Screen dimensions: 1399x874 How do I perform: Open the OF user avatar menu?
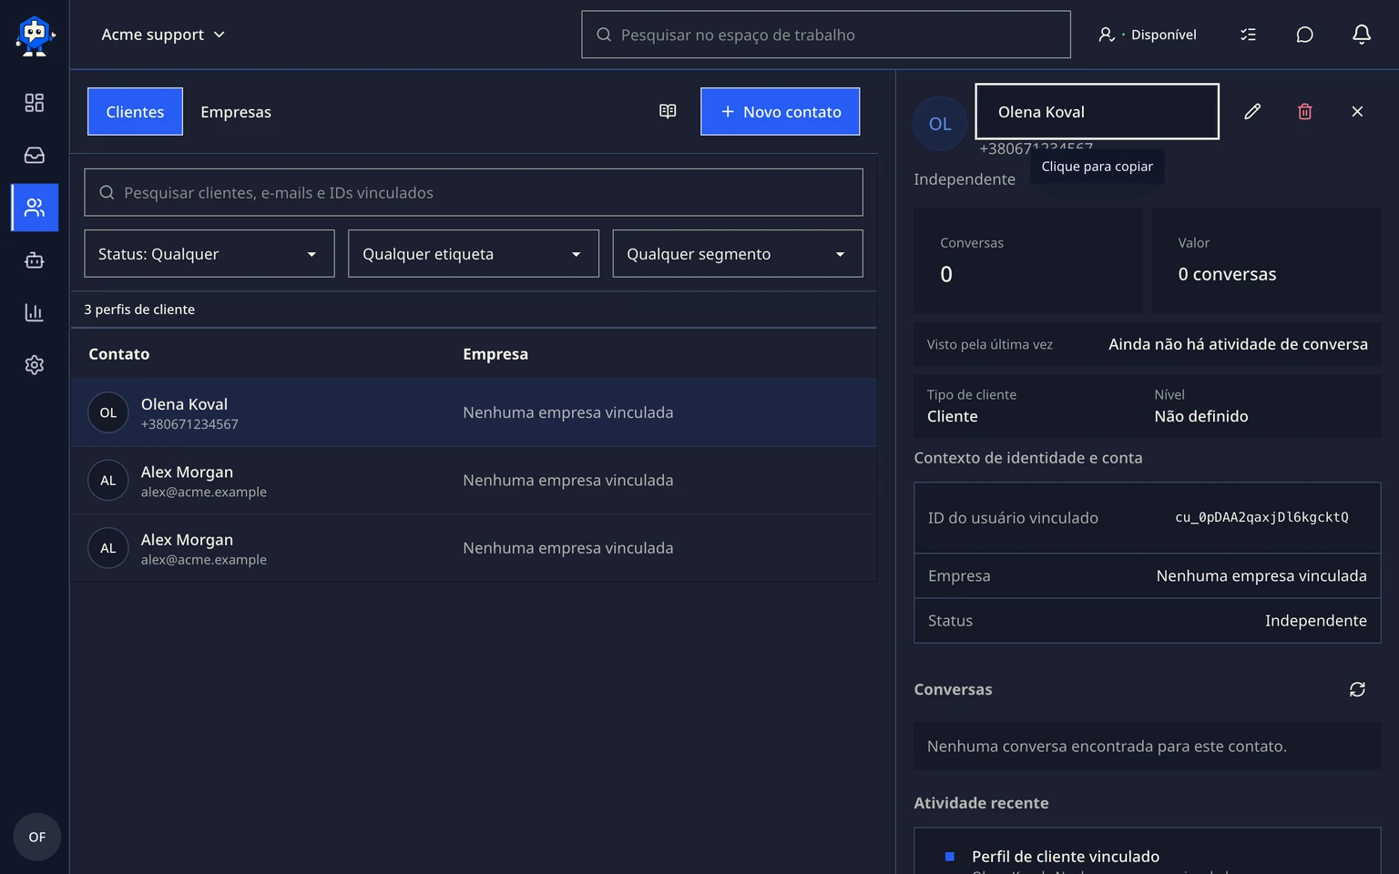tap(37, 837)
